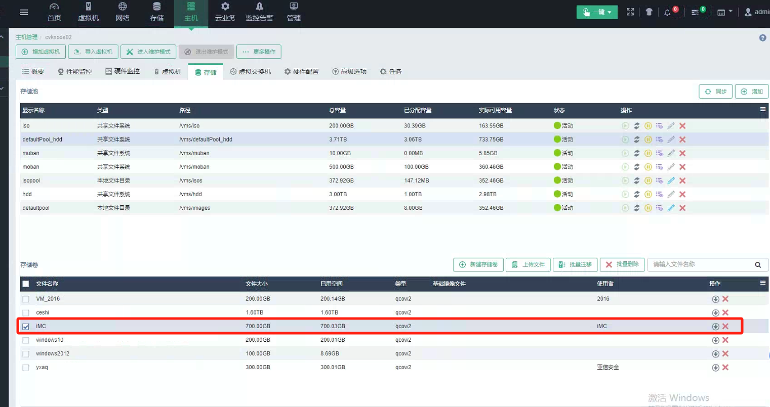The height and width of the screenshot is (407, 770).
Task: Toggle select-all checkbox in volume table header
Action: (x=26, y=284)
